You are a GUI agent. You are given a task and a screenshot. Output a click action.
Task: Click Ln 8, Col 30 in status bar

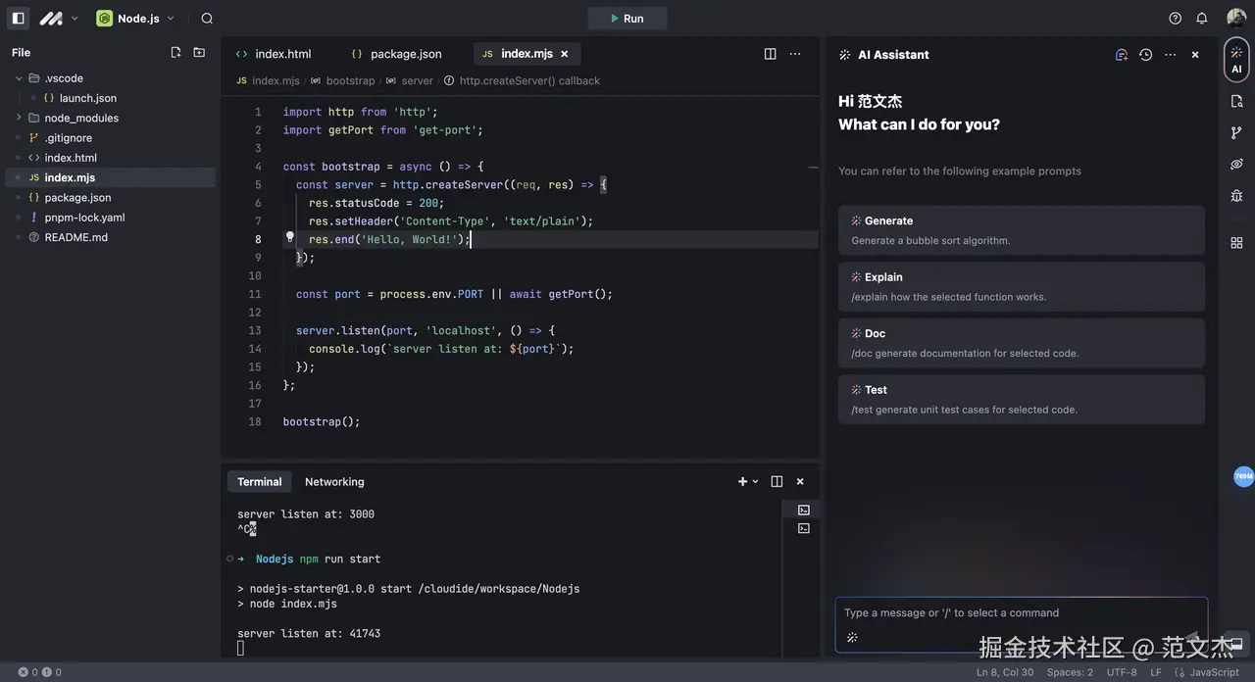point(1005,672)
